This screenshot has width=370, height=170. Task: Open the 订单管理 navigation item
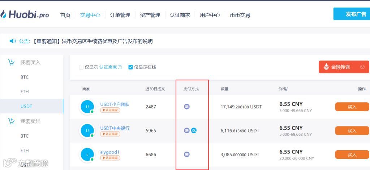coord(120,15)
